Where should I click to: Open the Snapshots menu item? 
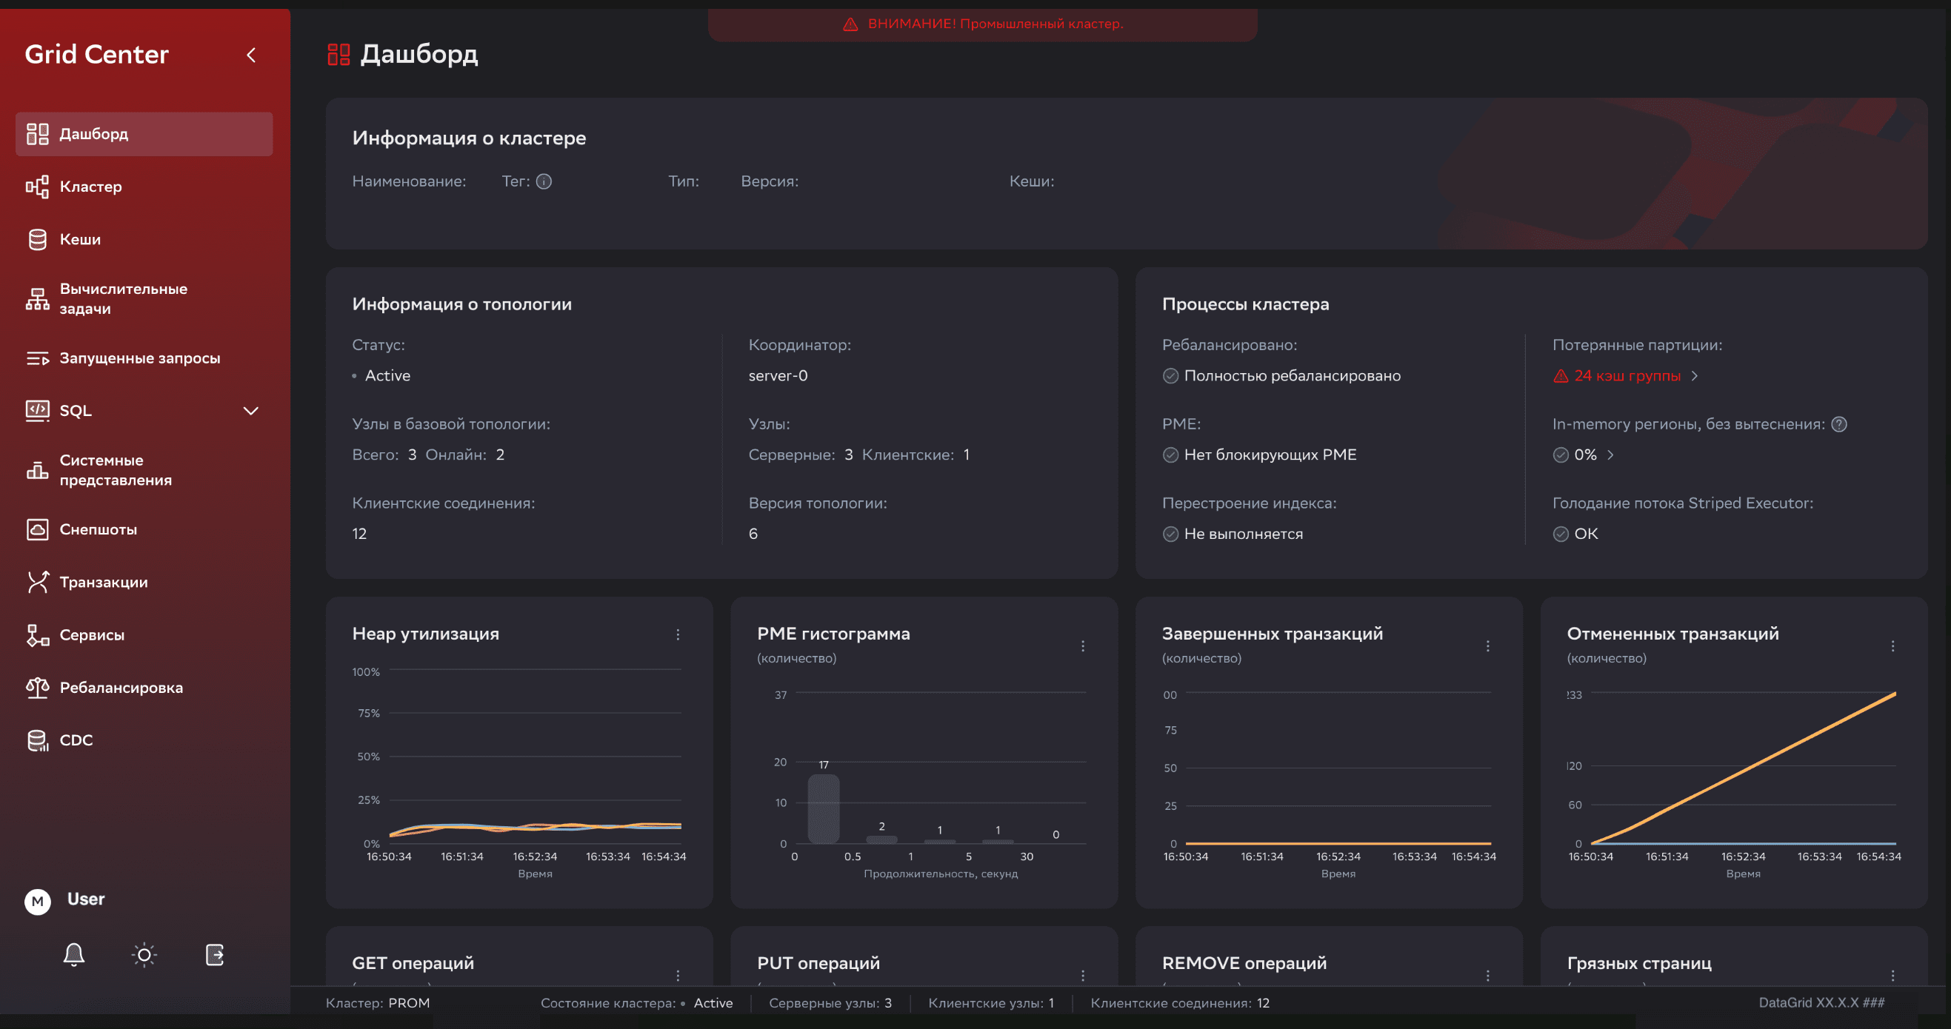[98, 529]
